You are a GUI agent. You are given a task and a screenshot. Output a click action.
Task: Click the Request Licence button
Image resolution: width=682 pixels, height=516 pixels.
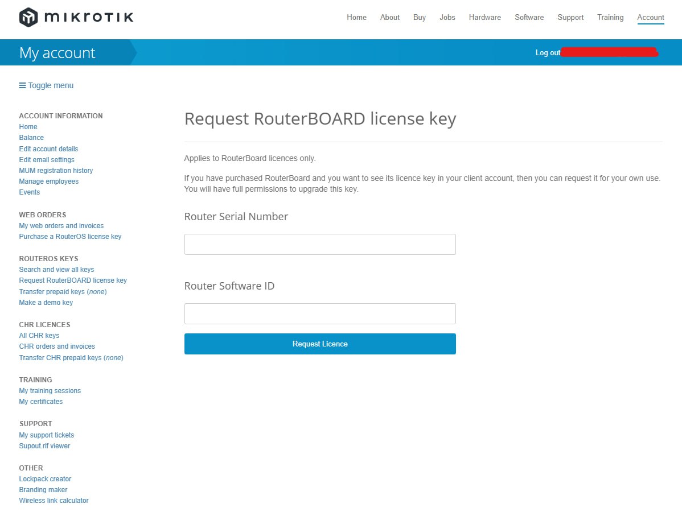tap(320, 344)
